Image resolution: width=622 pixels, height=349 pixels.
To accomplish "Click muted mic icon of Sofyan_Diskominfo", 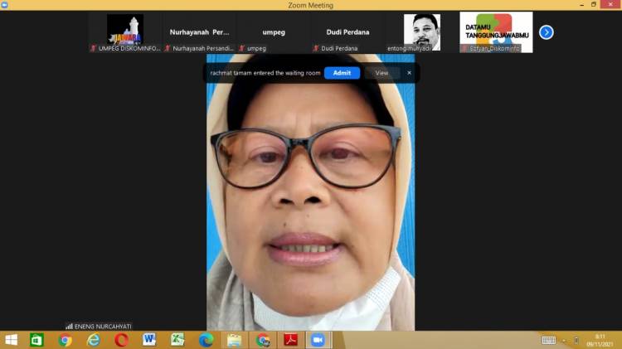I will (464, 48).
